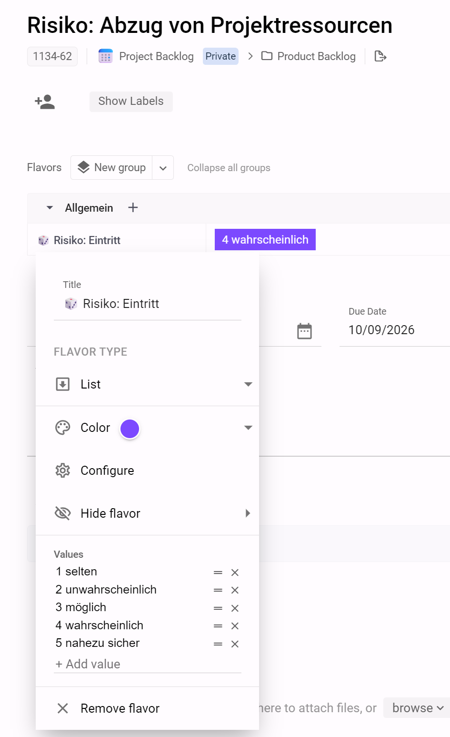Open the Project Backlog breadcrumb link

(156, 56)
